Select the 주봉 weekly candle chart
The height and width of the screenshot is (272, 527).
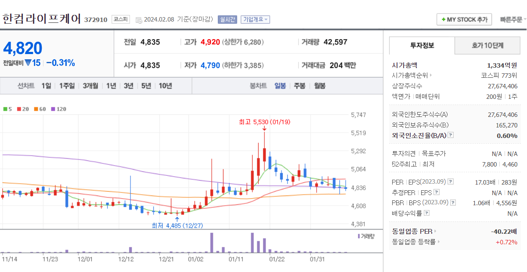(x=300, y=86)
